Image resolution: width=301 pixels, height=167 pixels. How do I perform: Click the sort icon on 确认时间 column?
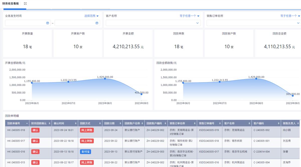76,123
